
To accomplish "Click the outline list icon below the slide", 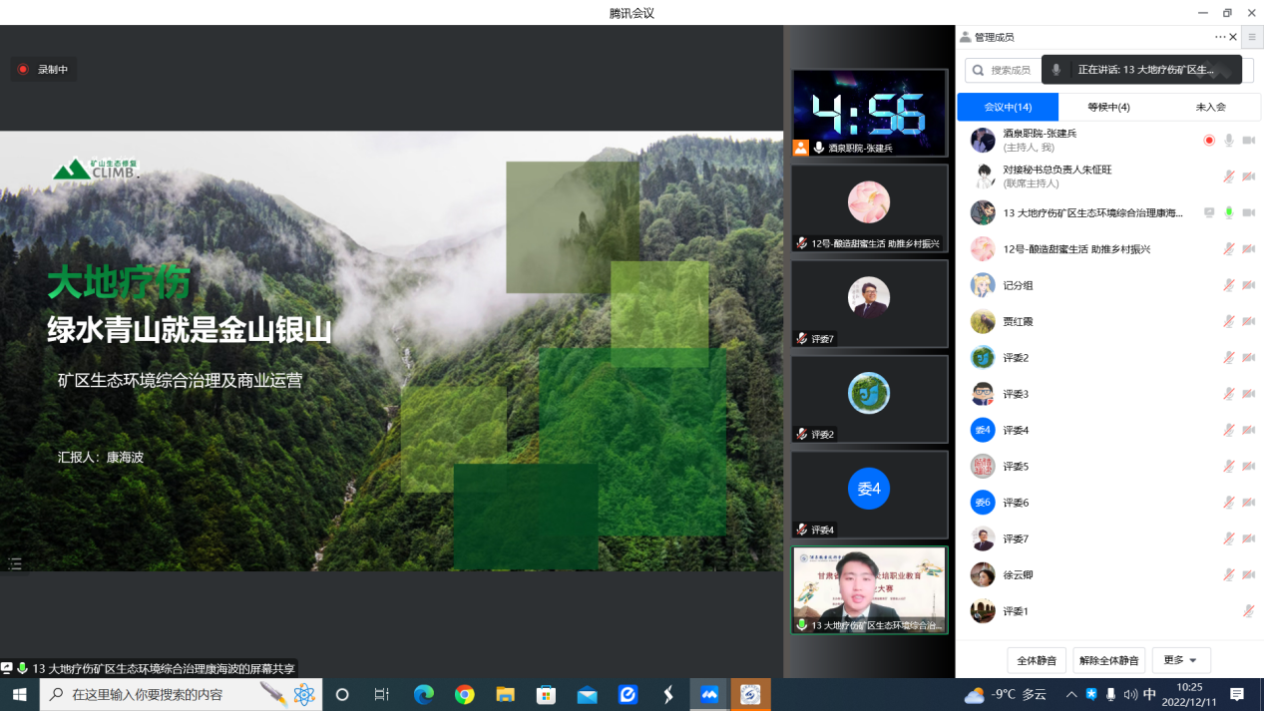I will [15, 564].
